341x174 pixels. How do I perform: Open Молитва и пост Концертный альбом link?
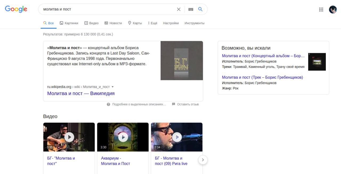pos(263,56)
